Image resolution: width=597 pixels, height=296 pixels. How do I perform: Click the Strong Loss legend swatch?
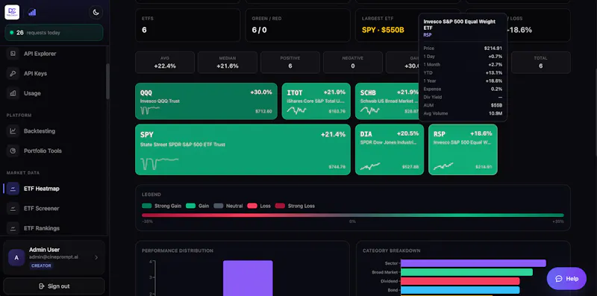280,206
